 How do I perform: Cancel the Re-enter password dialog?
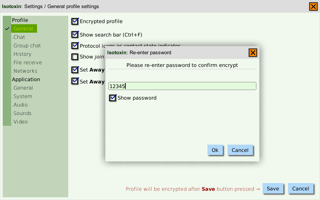tap(240, 150)
